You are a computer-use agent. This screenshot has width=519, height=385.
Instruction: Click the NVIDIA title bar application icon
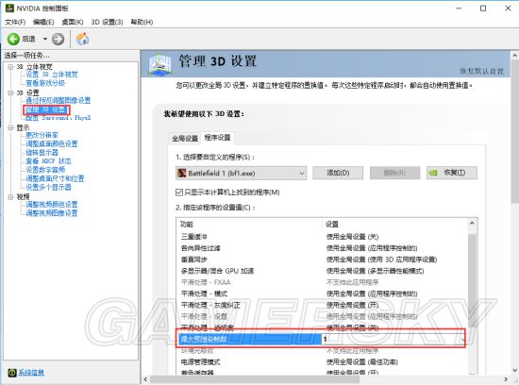coord(10,8)
